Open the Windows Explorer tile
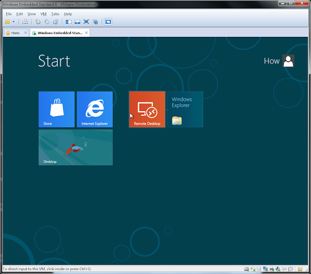The image size is (311, 274). (185, 109)
